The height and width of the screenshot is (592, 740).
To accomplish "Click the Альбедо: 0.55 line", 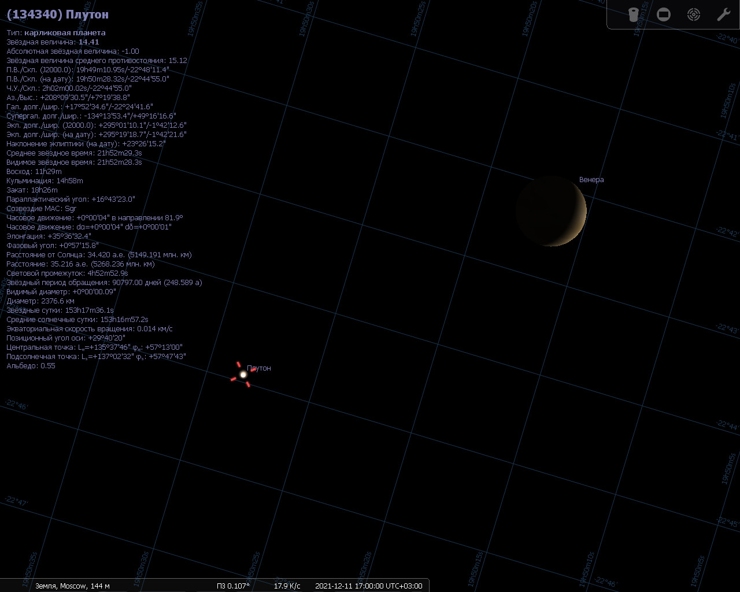I will tap(31, 366).
